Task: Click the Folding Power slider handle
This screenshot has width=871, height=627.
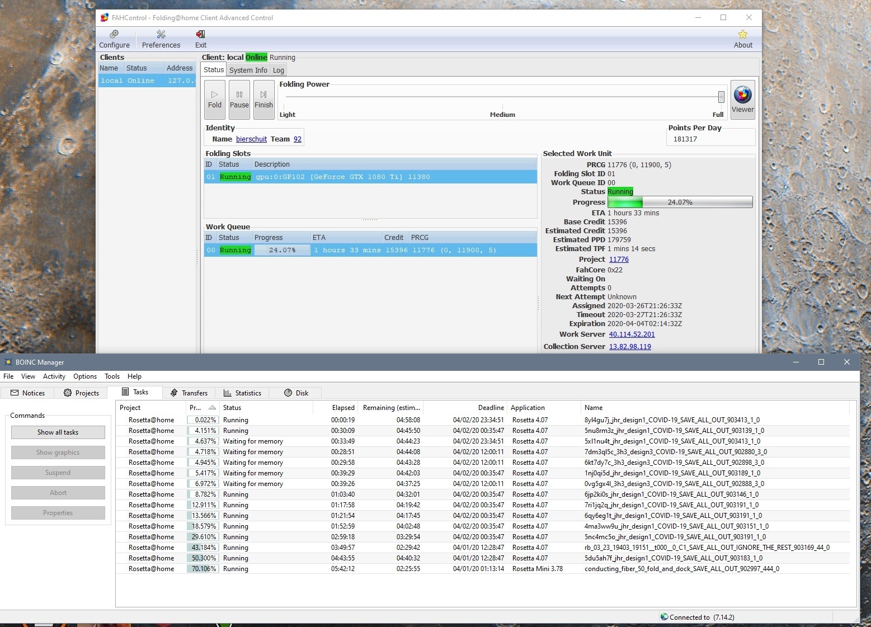Action: click(721, 97)
